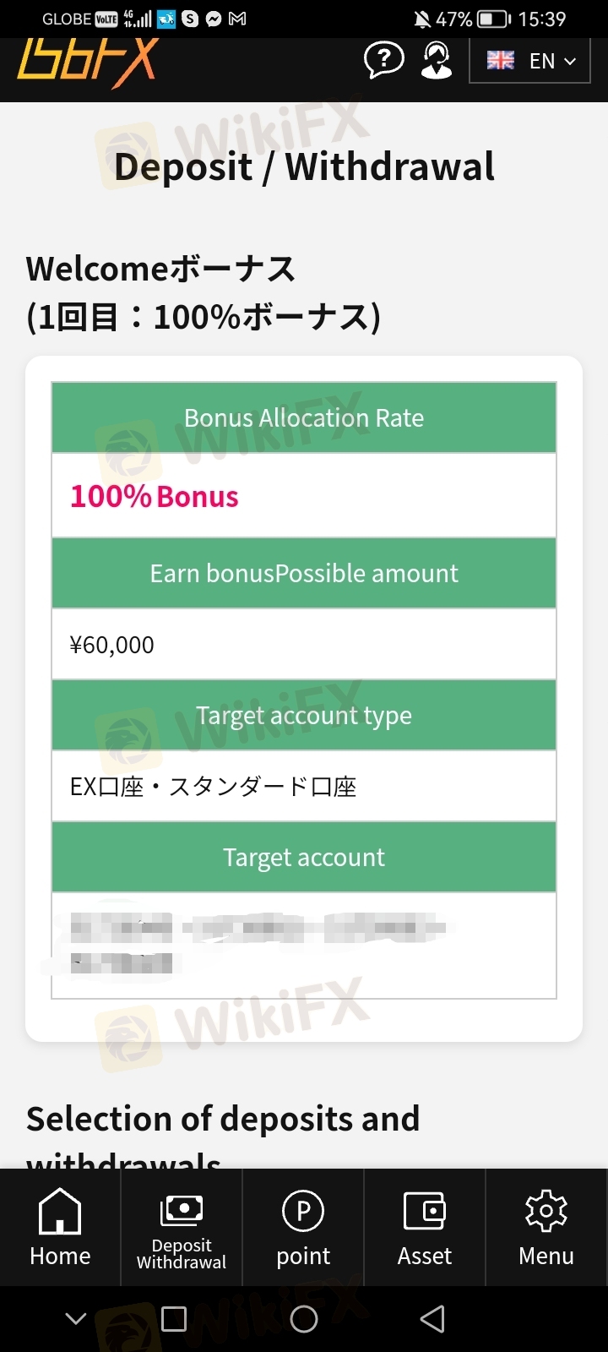Image resolution: width=608 pixels, height=1352 pixels.
Task: Tap the 100% Bonus text
Action: click(155, 496)
